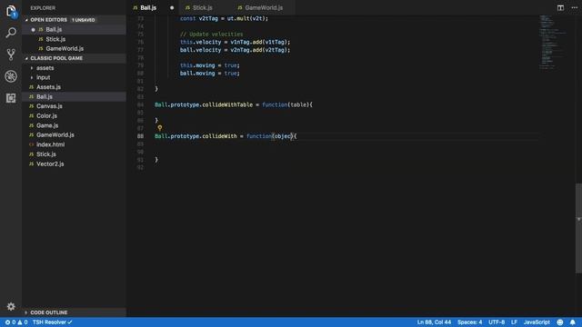582x327 pixels.
Task: Open the editor More Actions ellipsis
Action: click(574, 7)
